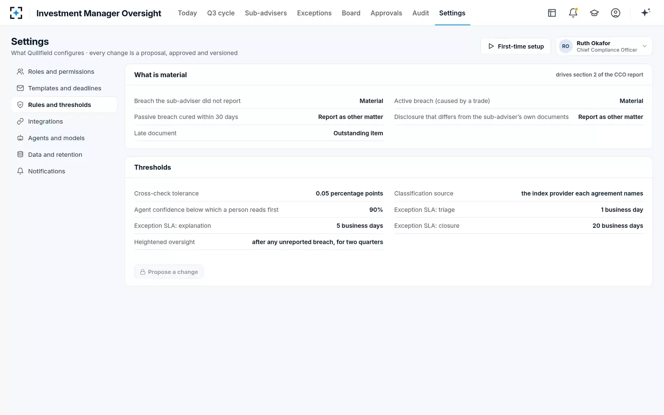Click the Data and retention database icon
Viewport: 664px width, 415px height.
point(20,154)
